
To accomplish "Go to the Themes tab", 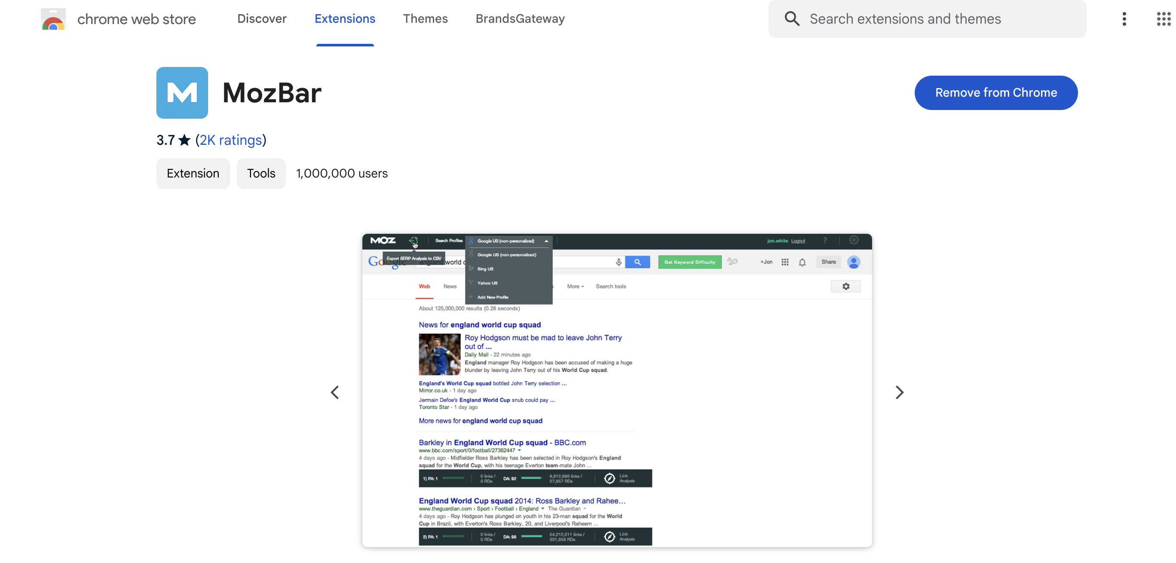I will tap(425, 19).
